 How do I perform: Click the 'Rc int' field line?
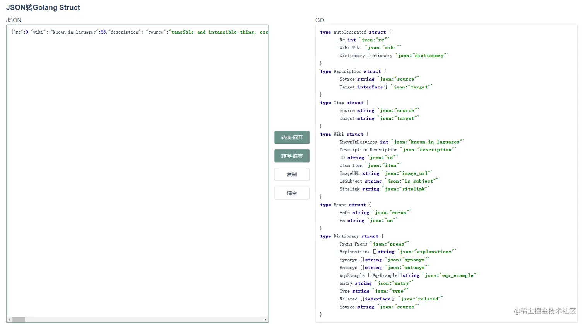364,40
